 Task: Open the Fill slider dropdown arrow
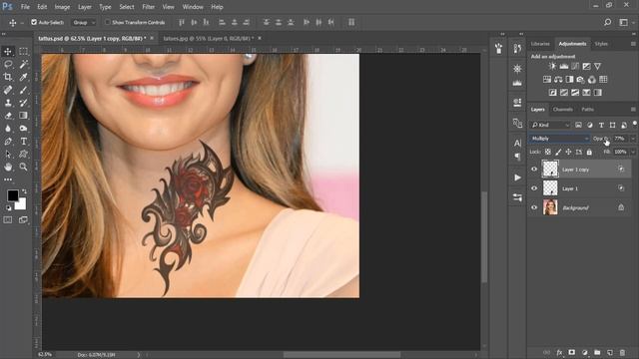point(633,152)
